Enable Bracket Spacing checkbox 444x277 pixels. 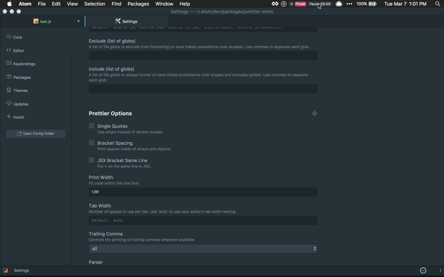click(x=92, y=143)
